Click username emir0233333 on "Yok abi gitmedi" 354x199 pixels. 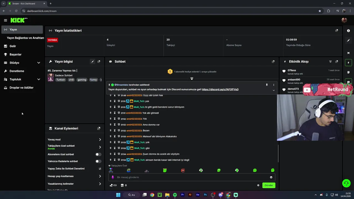pyautogui.click(x=134, y=113)
